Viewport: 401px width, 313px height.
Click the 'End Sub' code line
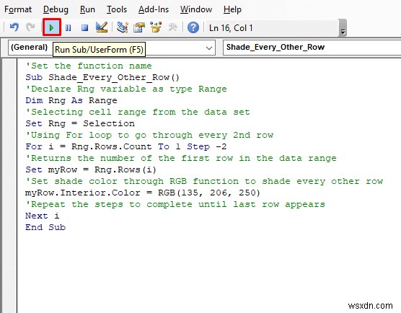[45, 227]
